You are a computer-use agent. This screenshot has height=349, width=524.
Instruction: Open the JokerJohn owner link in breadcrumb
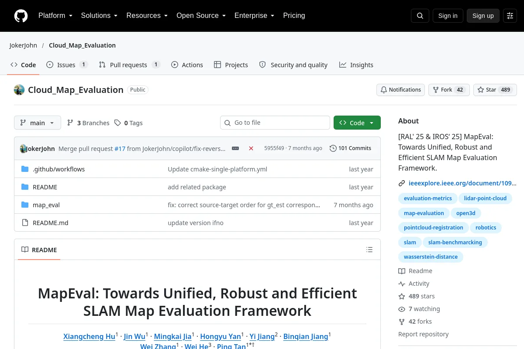[23, 45]
